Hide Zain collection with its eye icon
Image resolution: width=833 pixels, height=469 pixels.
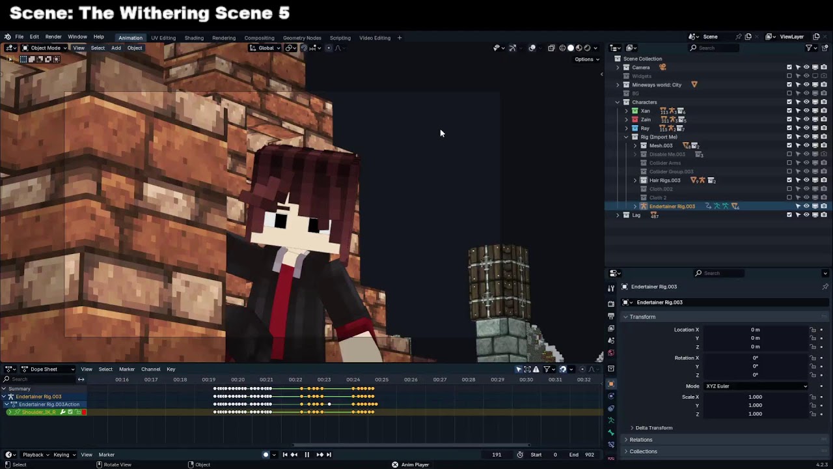point(806,119)
